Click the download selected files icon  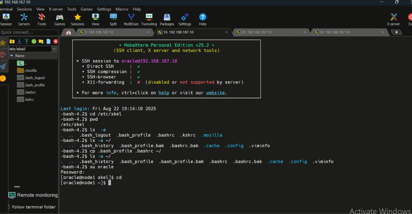coord(19,41)
